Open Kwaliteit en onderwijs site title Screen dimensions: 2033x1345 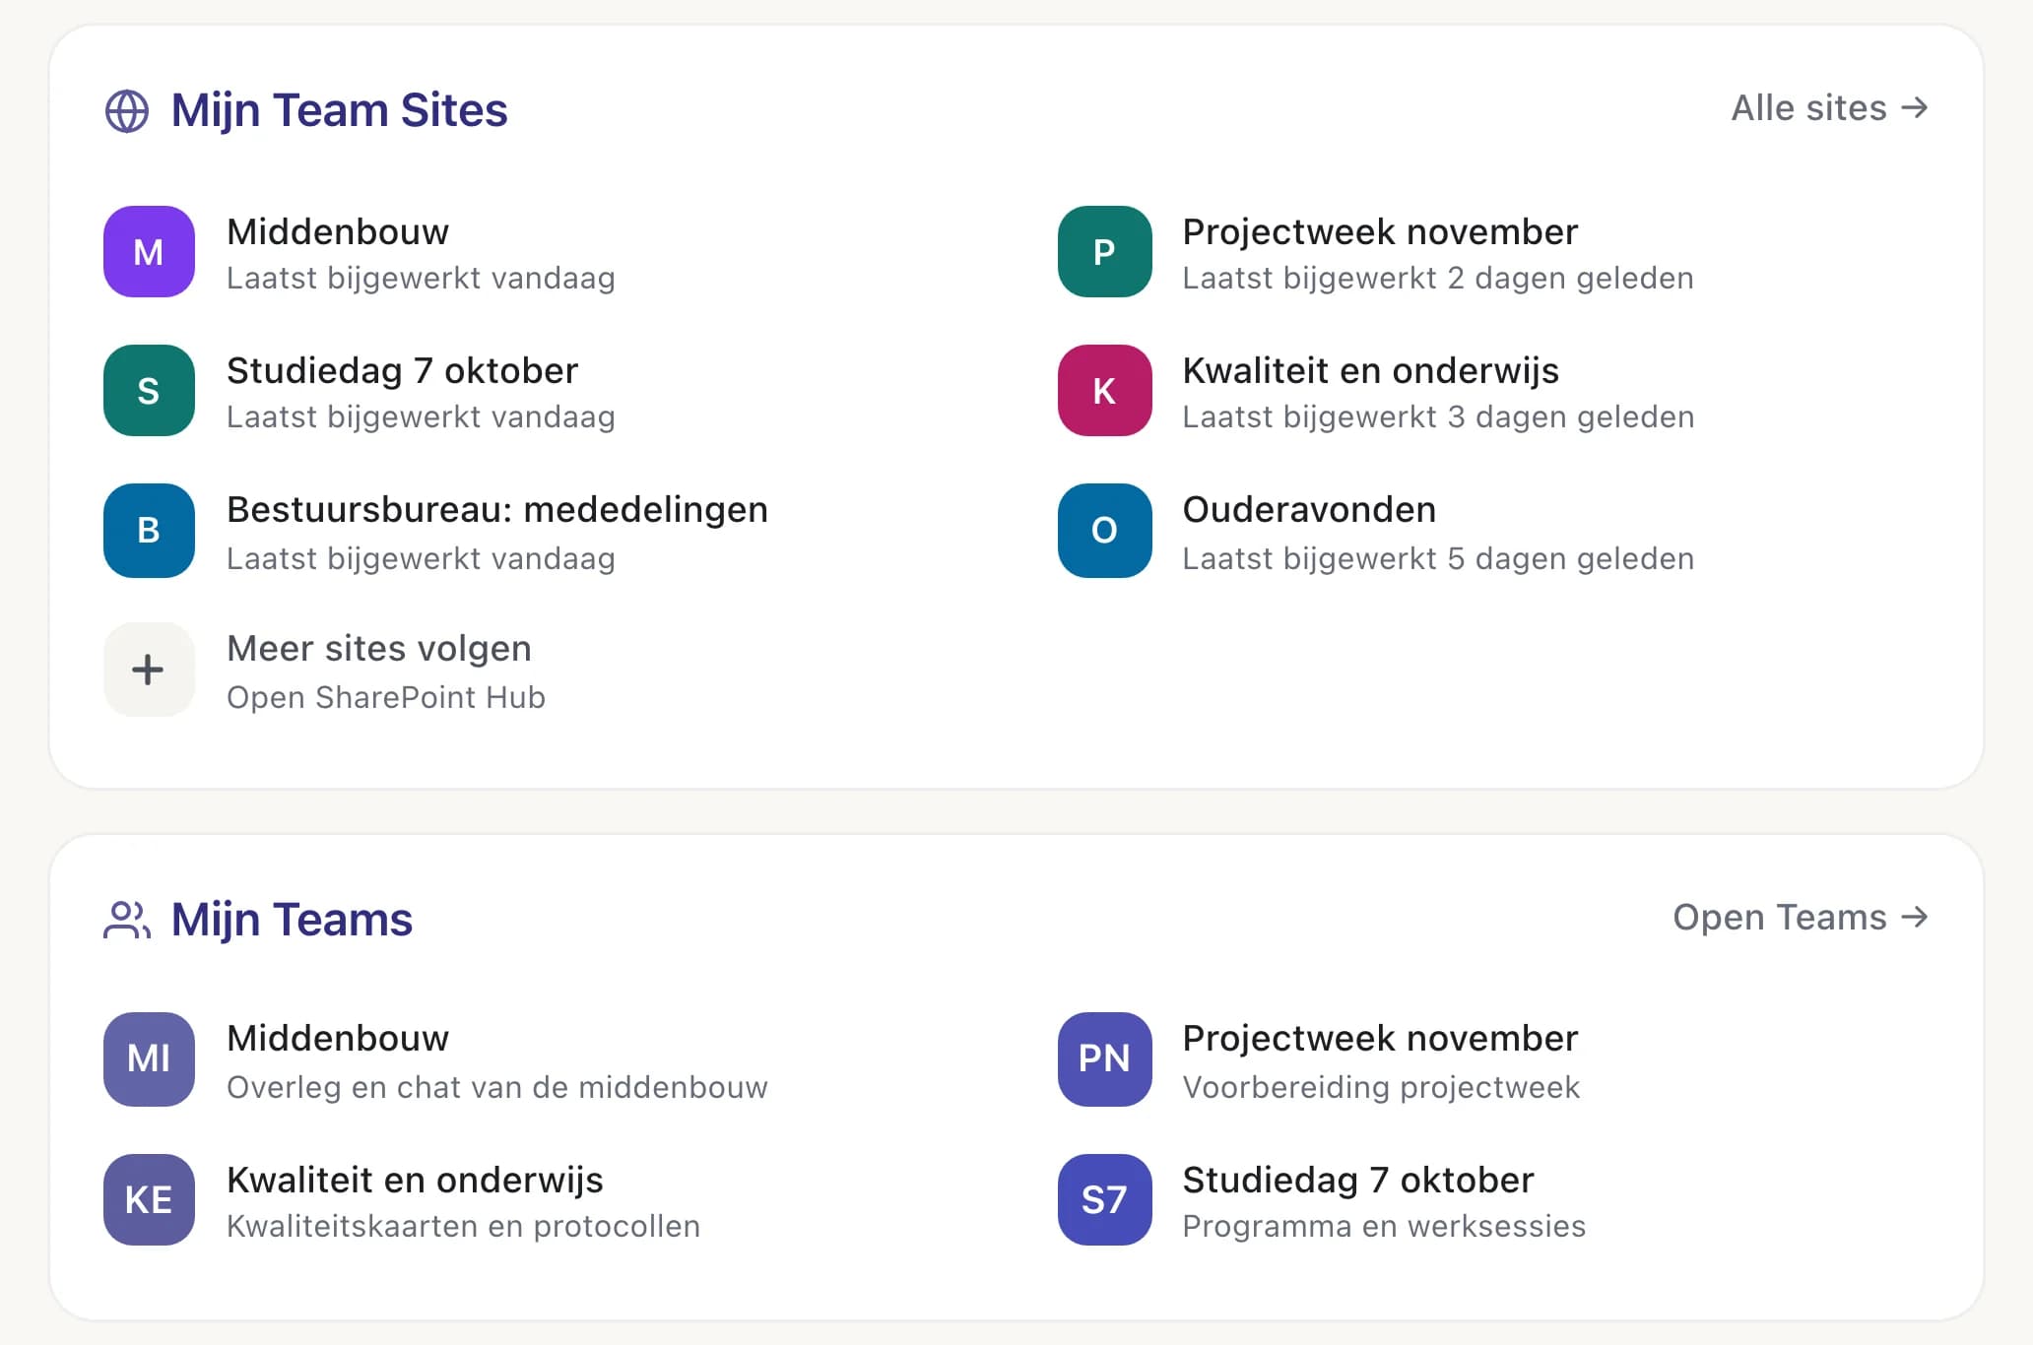click(x=1370, y=371)
